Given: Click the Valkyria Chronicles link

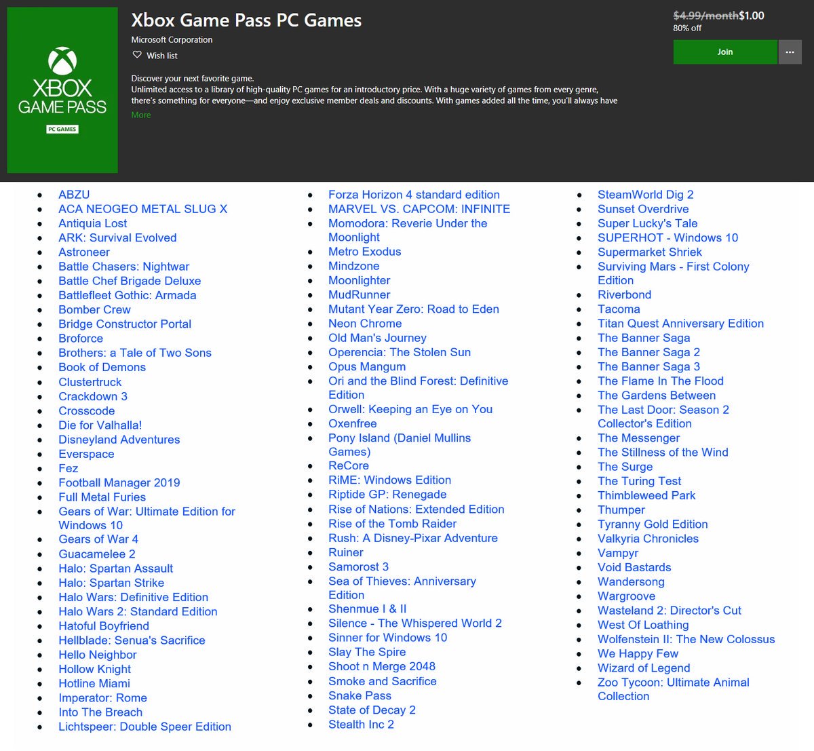Looking at the screenshot, I should click(648, 539).
